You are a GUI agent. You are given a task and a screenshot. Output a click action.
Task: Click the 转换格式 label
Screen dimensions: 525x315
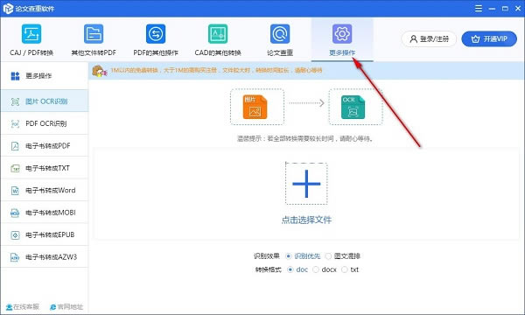269,269
